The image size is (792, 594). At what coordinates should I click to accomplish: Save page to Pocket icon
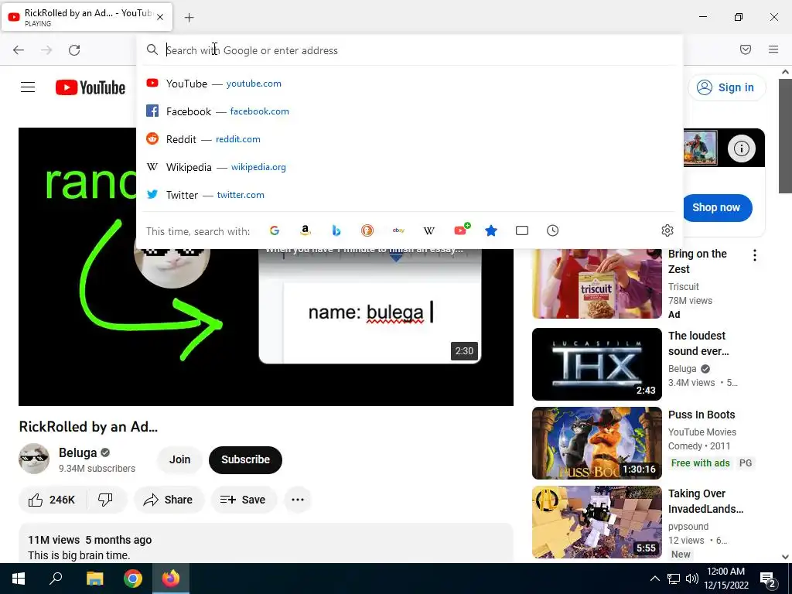[x=746, y=49]
